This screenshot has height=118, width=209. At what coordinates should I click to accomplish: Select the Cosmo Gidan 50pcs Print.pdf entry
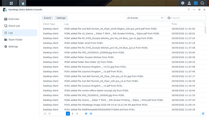(x=123, y=100)
